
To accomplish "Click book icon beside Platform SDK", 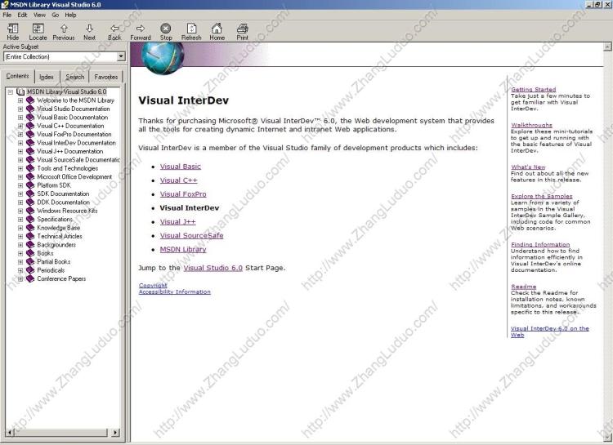I will coord(30,185).
